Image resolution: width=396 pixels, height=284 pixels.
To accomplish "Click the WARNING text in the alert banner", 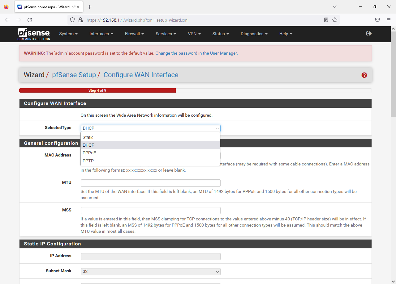I will [34, 53].
